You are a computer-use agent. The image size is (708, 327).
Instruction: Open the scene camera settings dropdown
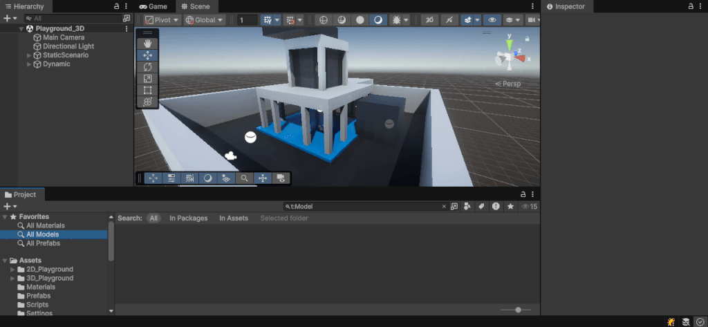coord(533,20)
